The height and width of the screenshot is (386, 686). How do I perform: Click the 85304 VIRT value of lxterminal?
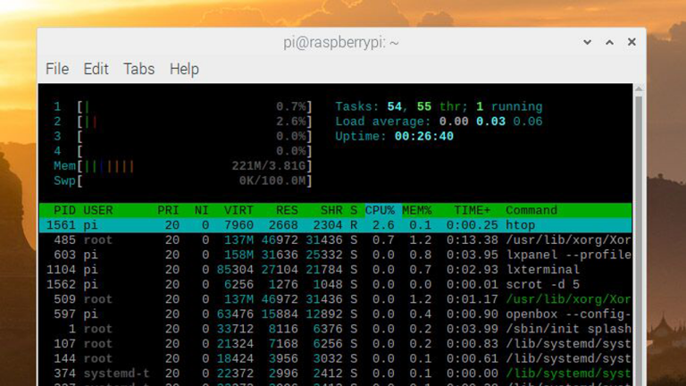pyautogui.click(x=235, y=270)
